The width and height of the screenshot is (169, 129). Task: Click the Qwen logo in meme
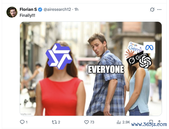59,57
